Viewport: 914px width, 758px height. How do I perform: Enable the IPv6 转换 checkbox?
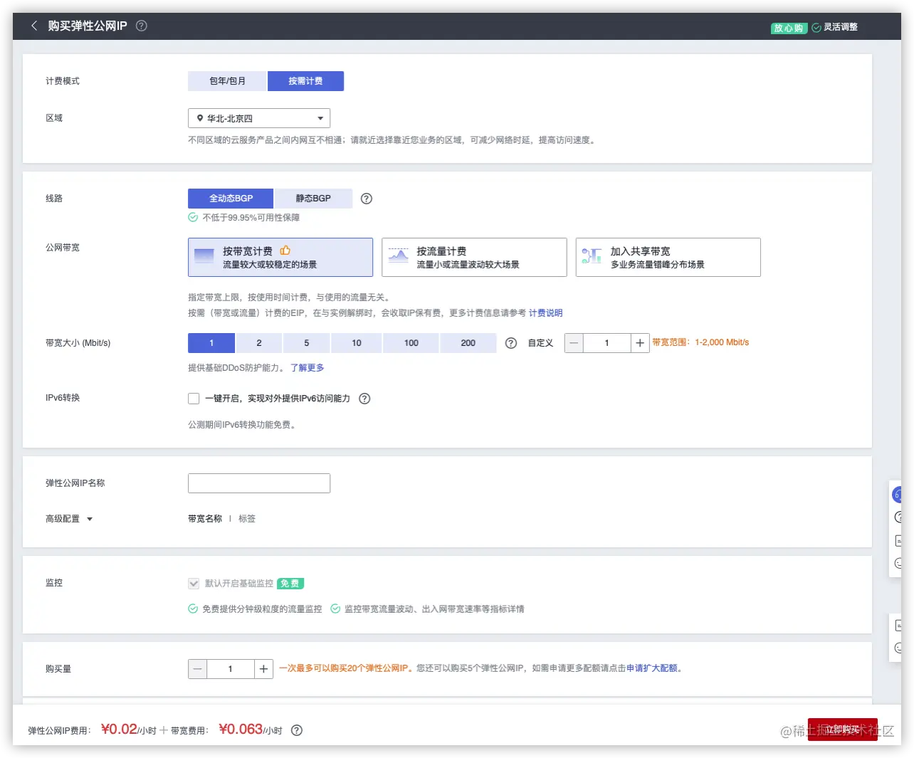194,399
